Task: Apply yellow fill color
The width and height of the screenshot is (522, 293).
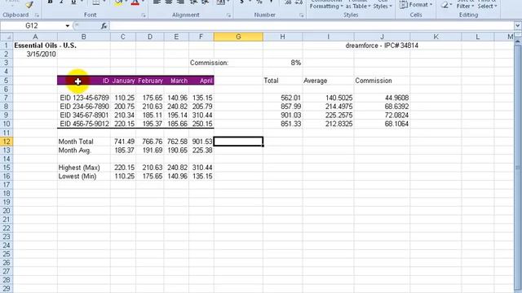Action: [118, 3]
